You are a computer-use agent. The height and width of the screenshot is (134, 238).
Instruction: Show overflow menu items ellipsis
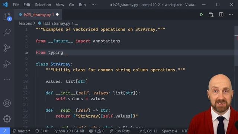(x=94, y=5)
